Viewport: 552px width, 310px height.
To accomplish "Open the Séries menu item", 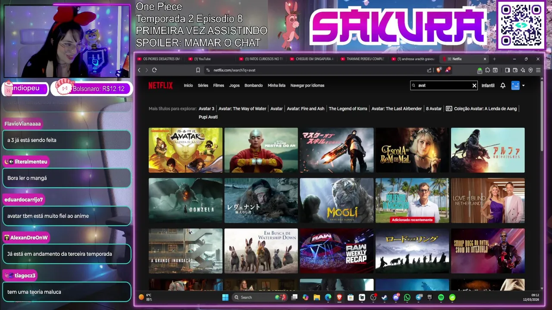I will [x=203, y=85].
